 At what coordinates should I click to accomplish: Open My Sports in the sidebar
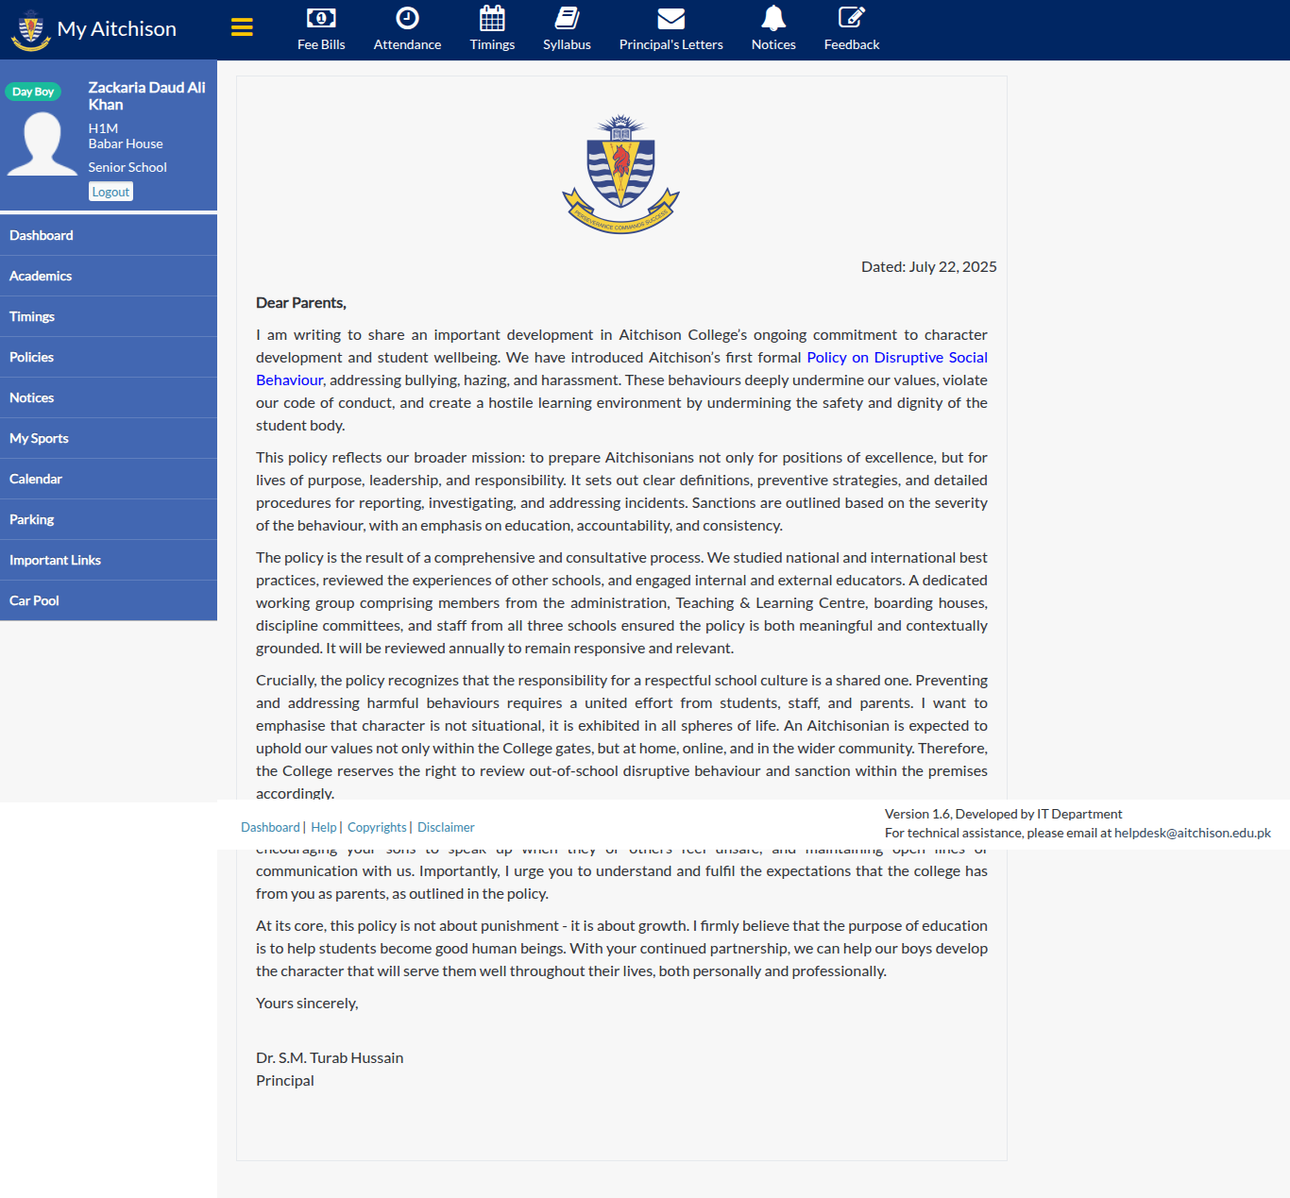[x=109, y=438]
